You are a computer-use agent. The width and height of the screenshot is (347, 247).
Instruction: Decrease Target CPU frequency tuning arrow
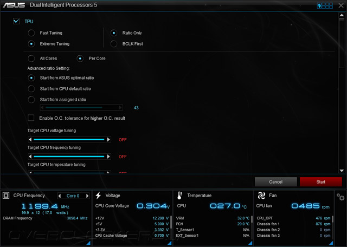click(30, 157)
